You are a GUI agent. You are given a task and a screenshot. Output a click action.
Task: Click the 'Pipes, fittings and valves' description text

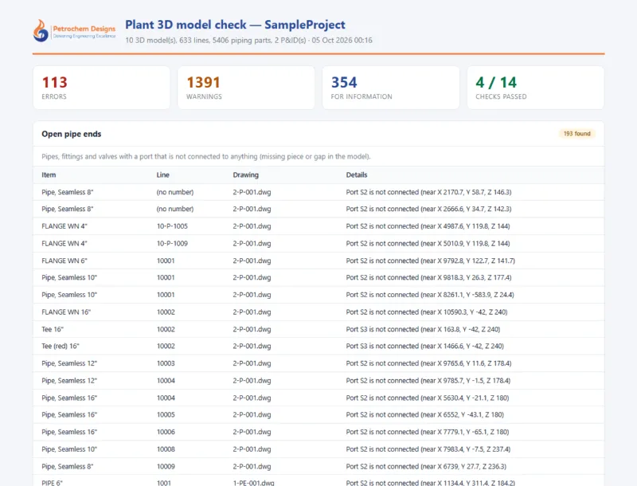pyautogui.click(x=206, y=156)
